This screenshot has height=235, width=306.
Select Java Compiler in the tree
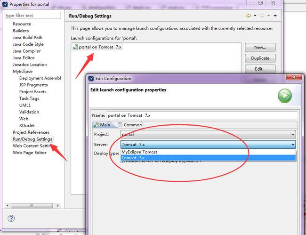click(27, 51)
